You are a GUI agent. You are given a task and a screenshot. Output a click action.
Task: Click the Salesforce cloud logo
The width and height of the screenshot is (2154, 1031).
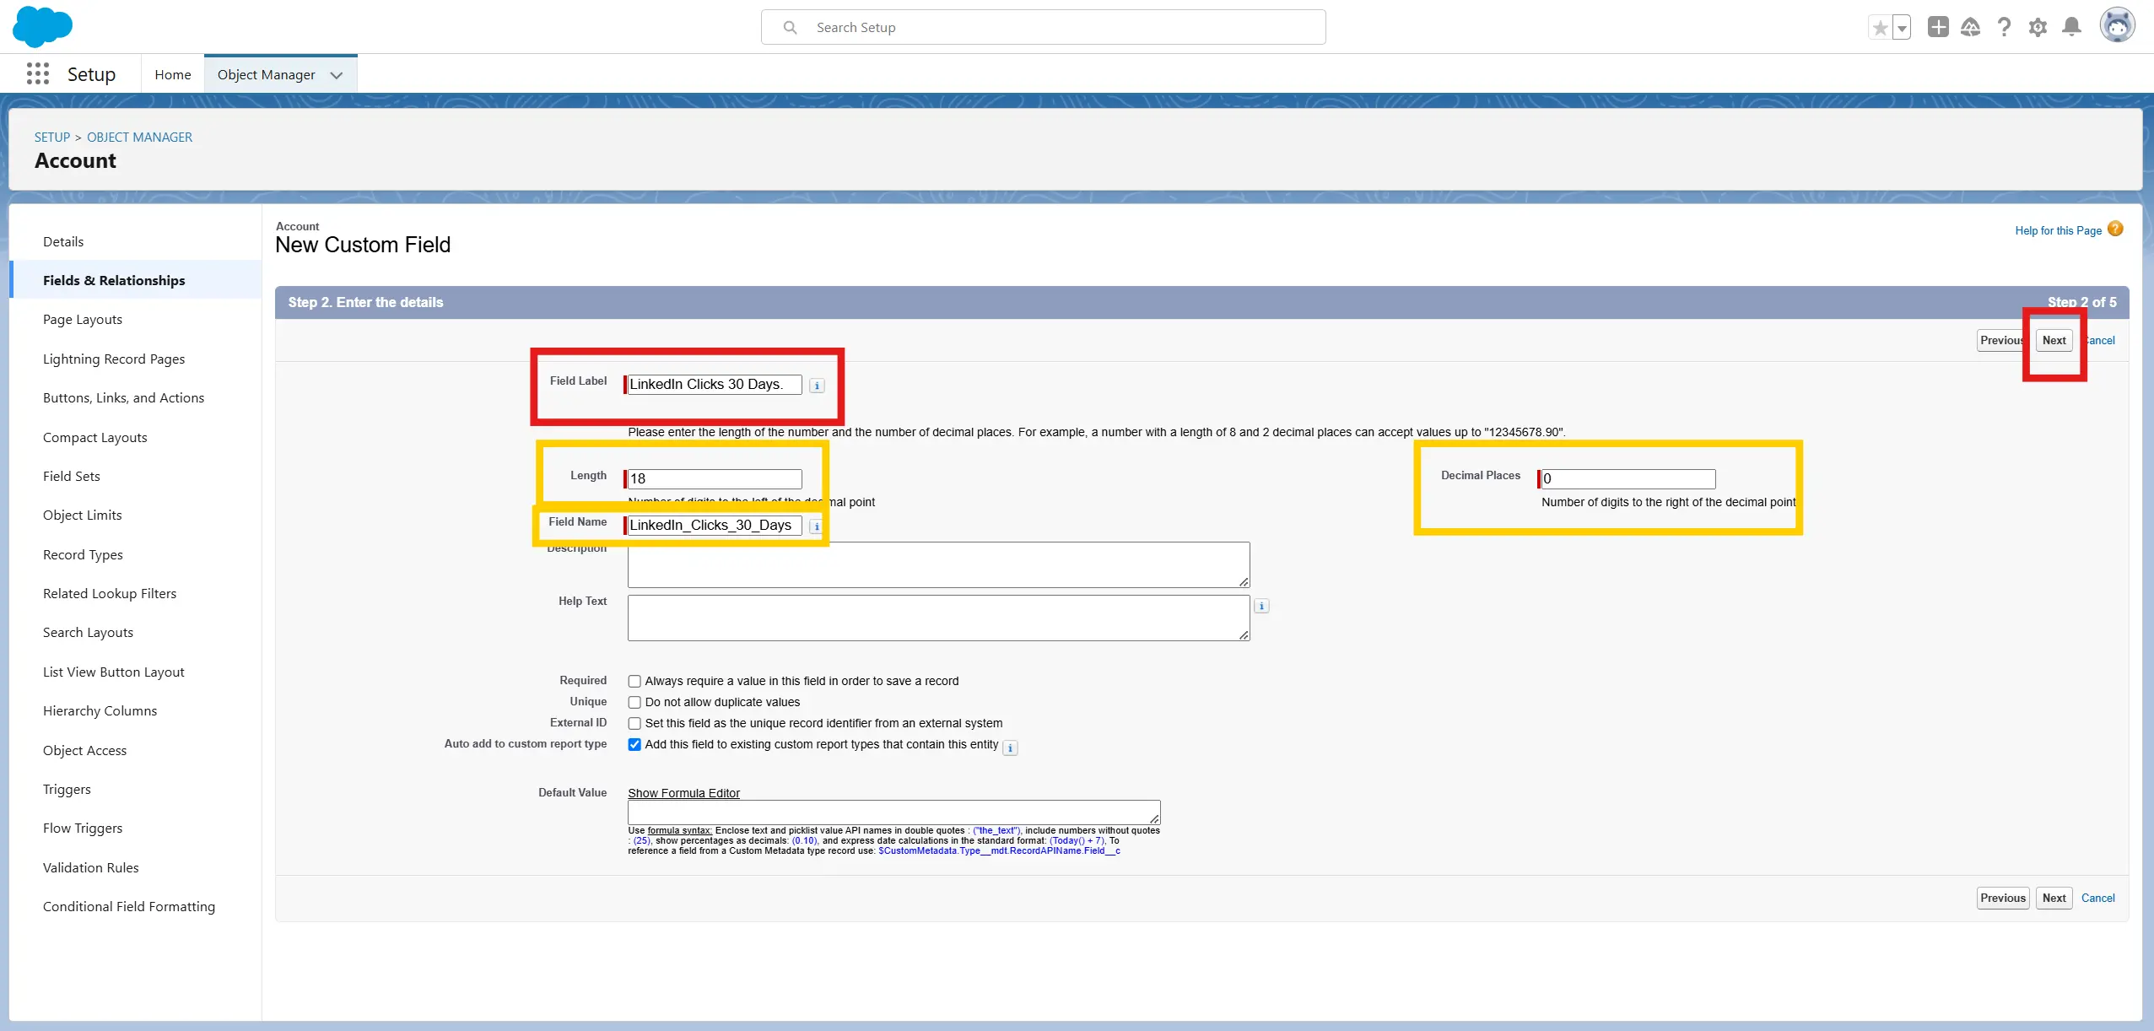pyautogui.click(x=42, y=26)
